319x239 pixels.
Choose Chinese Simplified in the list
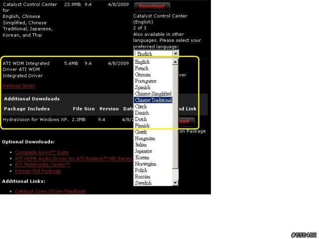(x=153, y=94)
